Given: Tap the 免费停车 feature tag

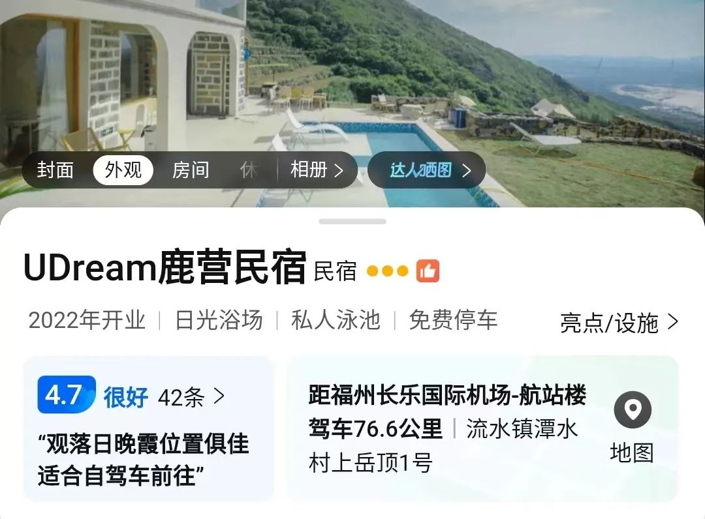Looking at the screenshot, I should pos(453,321).
